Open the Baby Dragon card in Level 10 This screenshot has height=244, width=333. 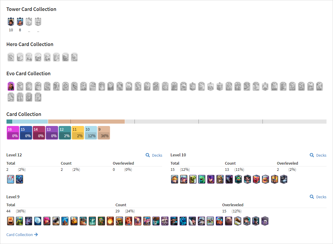(x=202, y=179)
